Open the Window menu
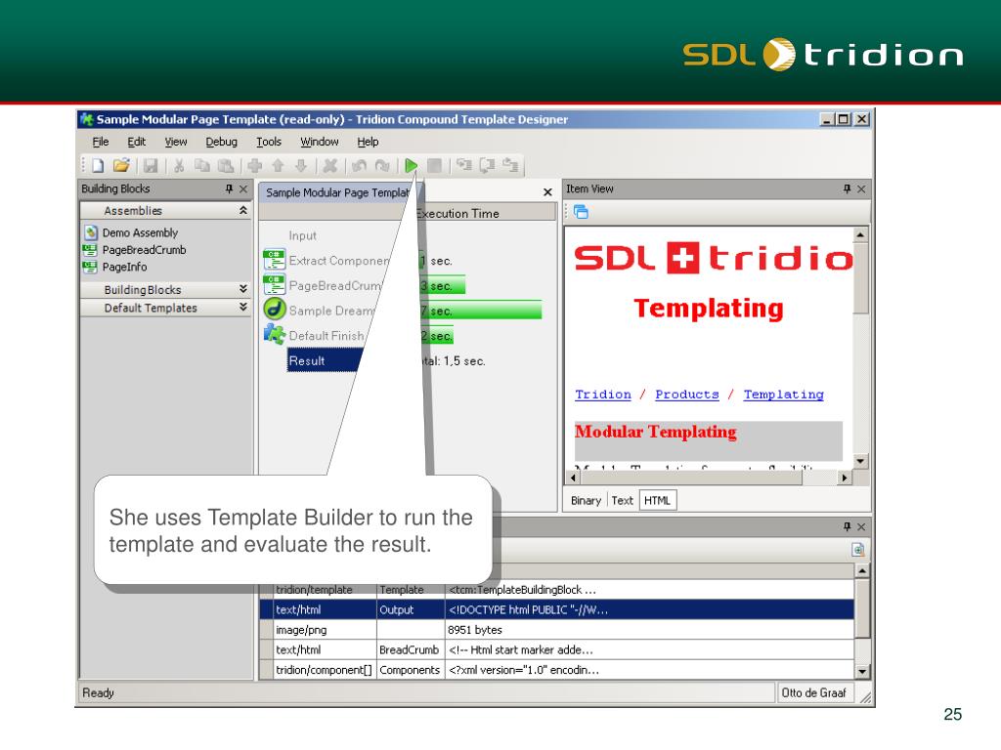This screenshot has width=1001, height=750. click(x=320, y=142)
